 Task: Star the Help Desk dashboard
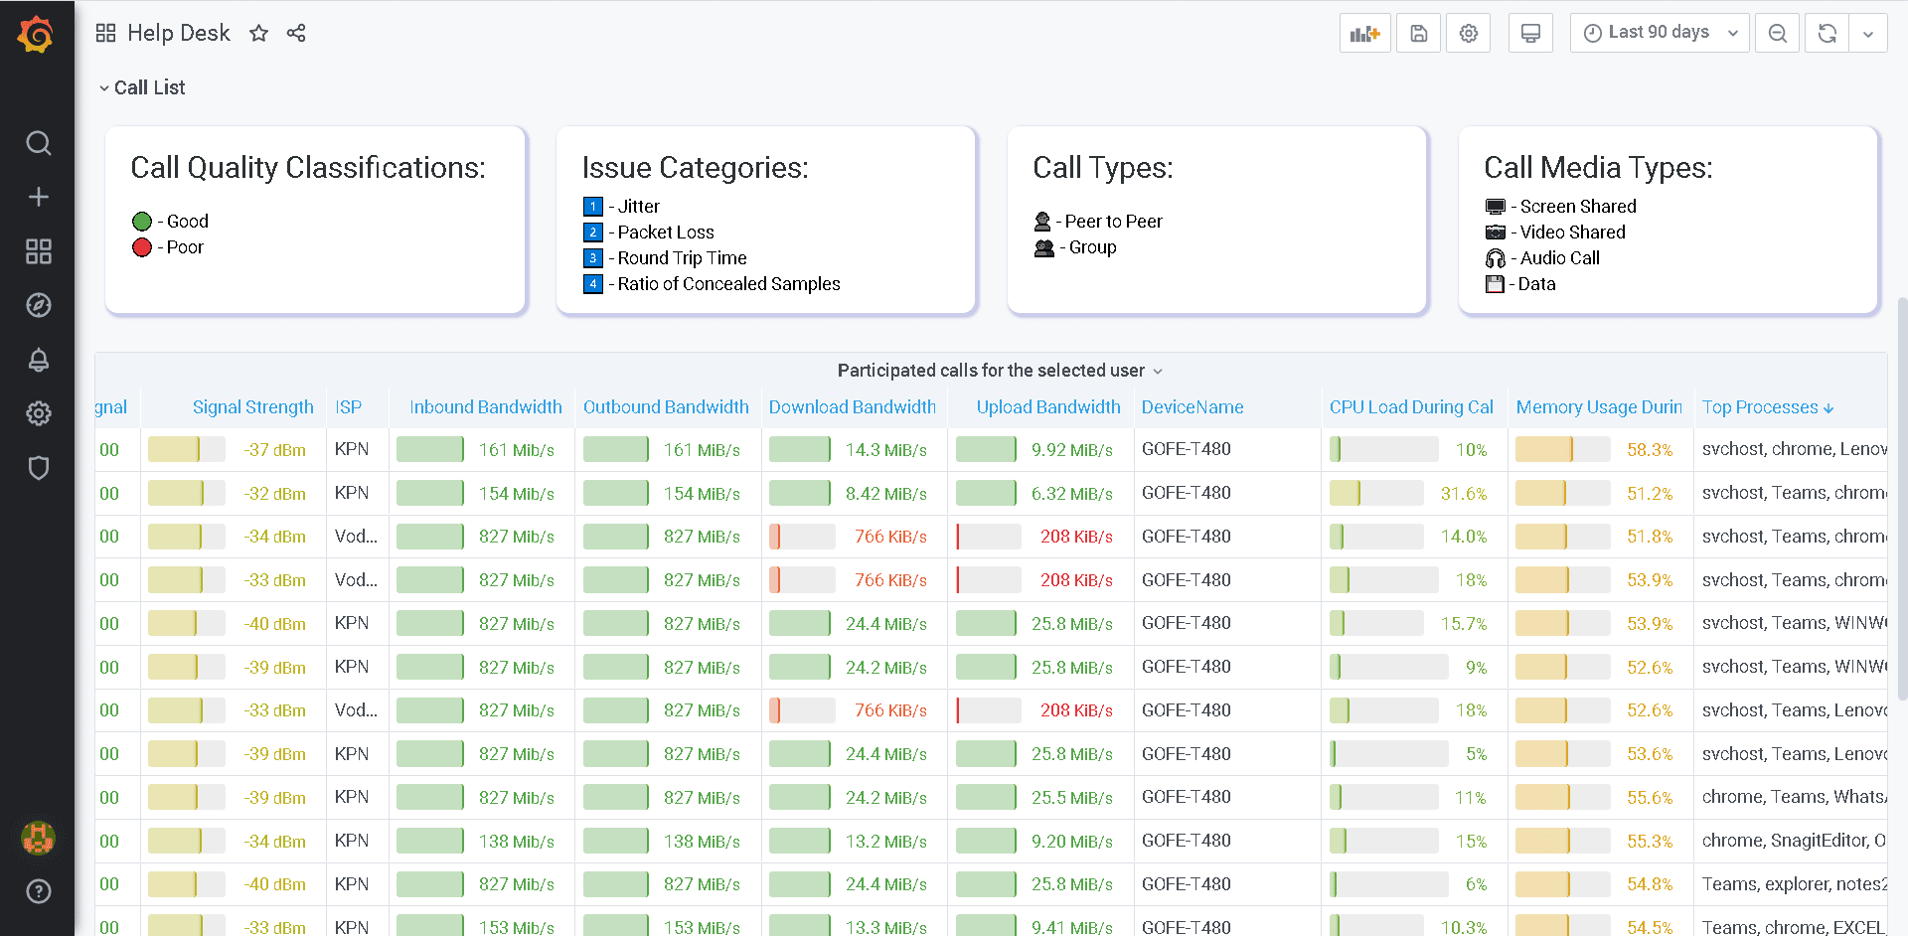click(258, 33)
